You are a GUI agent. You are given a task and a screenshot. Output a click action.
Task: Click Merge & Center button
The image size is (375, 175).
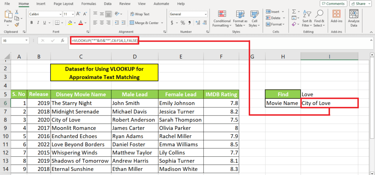point(144,23)
